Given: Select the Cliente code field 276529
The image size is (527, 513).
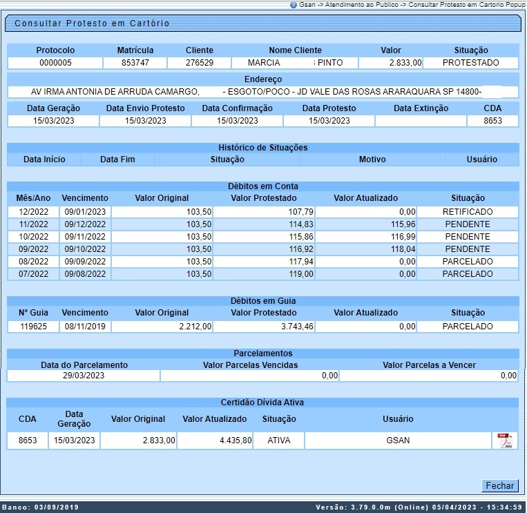Looking at the screenshot, I should tap(199, 63).
